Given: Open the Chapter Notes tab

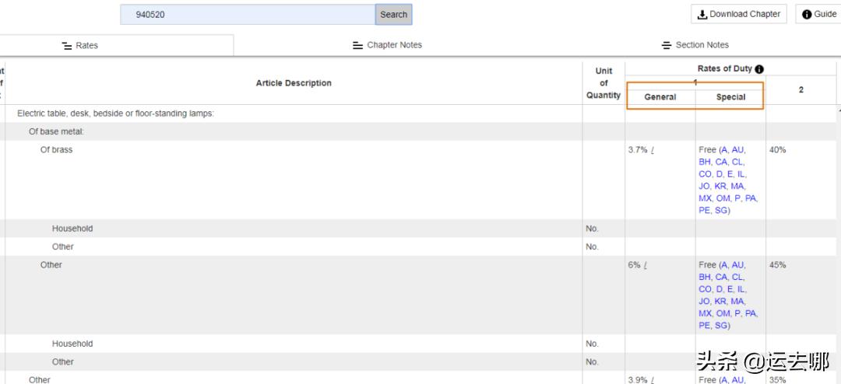Looking at the screenshot, I should [387, 45].
